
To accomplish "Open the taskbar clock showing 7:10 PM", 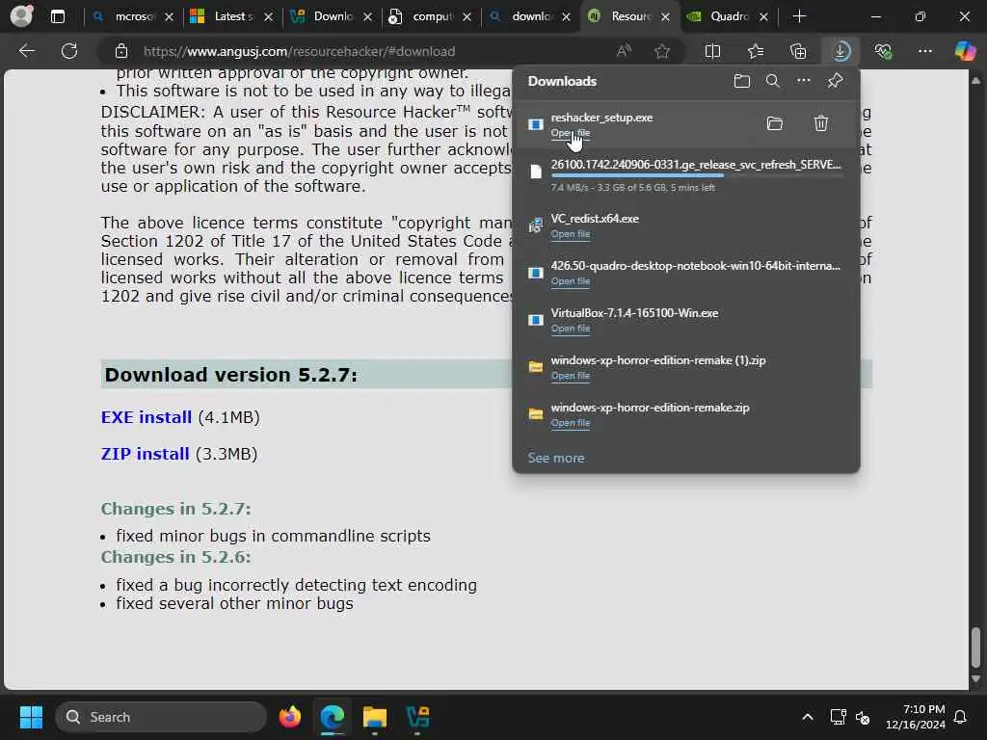I will click(916, 717).
